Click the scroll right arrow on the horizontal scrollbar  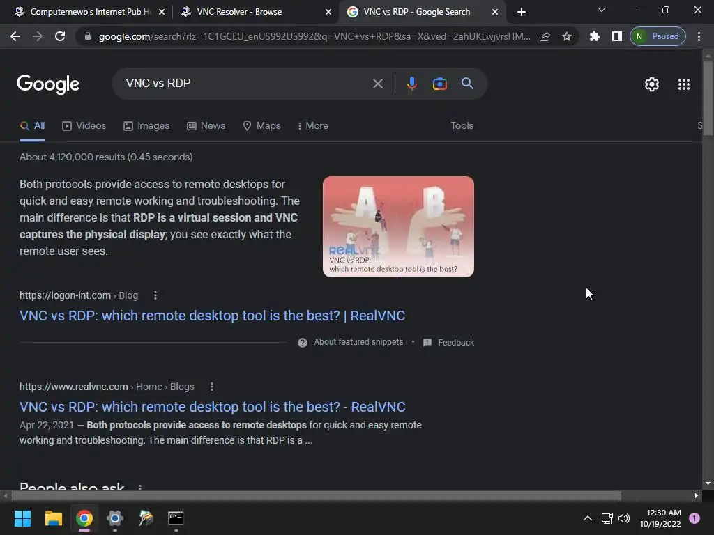(x=697, y=496)
